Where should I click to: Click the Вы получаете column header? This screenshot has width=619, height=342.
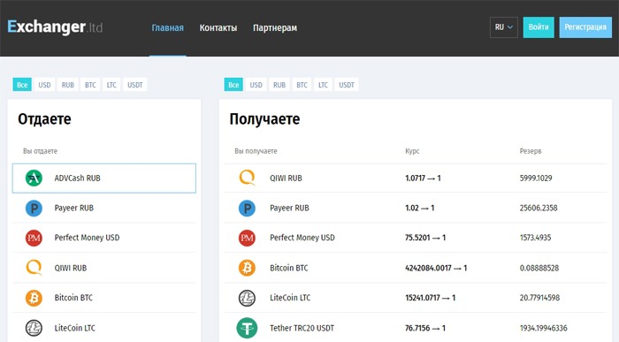(256, 151)
